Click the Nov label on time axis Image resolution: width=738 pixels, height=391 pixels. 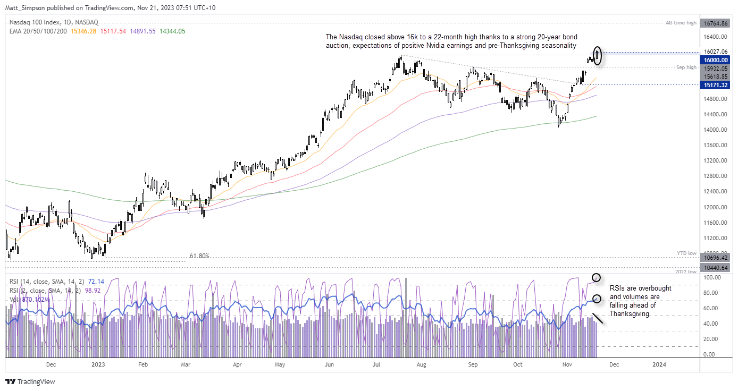[x=567, y=364]
